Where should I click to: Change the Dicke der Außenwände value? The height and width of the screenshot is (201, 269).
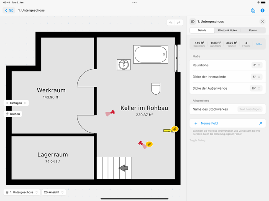[256, 88]
